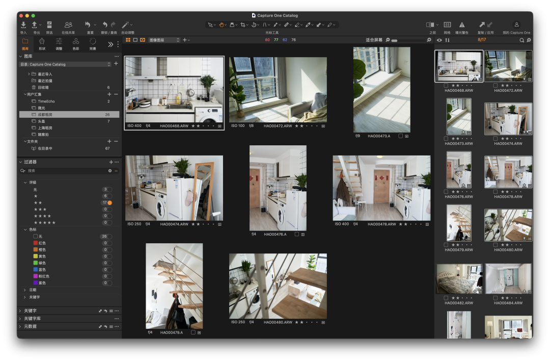Open the 筛选 (Cull) tool

pos(49,24)
